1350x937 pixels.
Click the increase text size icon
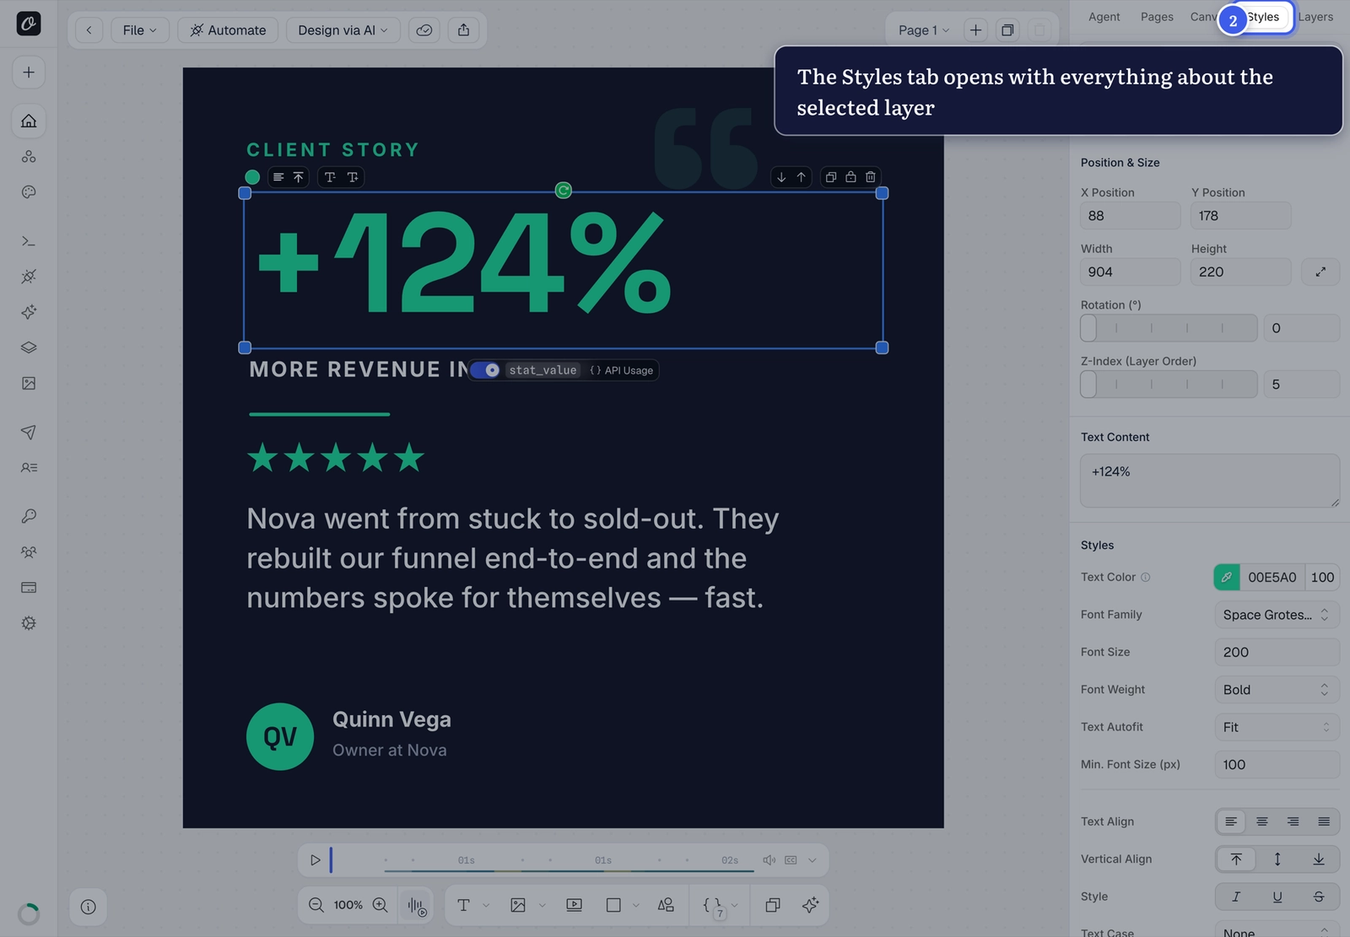point(353,177)
